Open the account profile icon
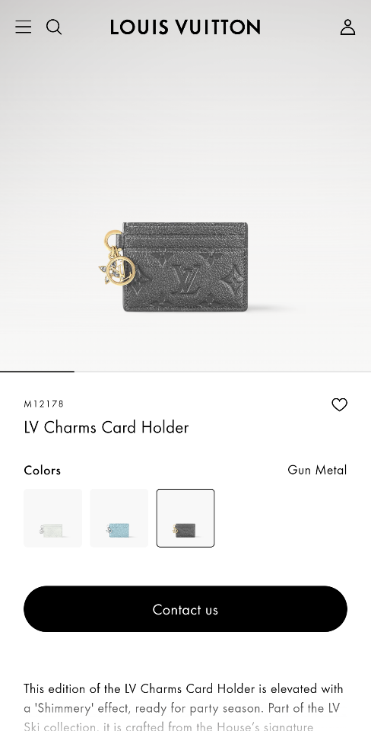This screenshot has width=371, height=731. coord(347,27)
